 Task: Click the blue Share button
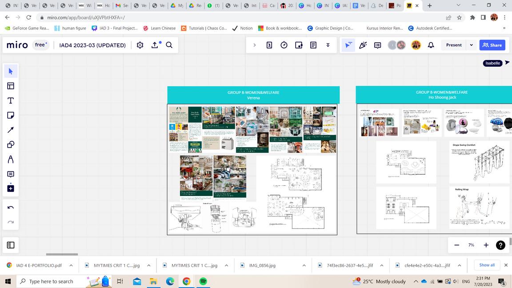tap(492, 45)
